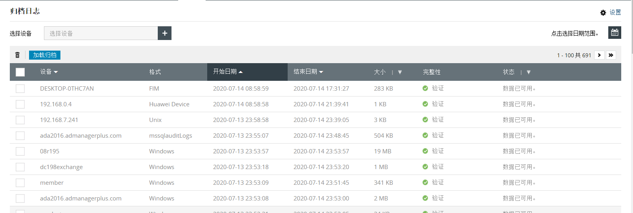
Task: Click the plus icon to add device
Action: click(x=164, y=33)
